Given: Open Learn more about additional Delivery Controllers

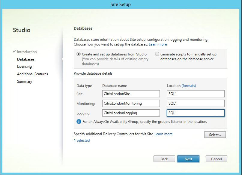Looking at the screenshot, I should pos(163,134).
